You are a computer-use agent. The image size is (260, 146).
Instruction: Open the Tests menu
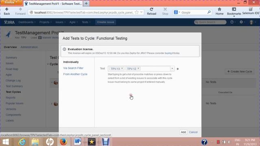click(86, 22)
